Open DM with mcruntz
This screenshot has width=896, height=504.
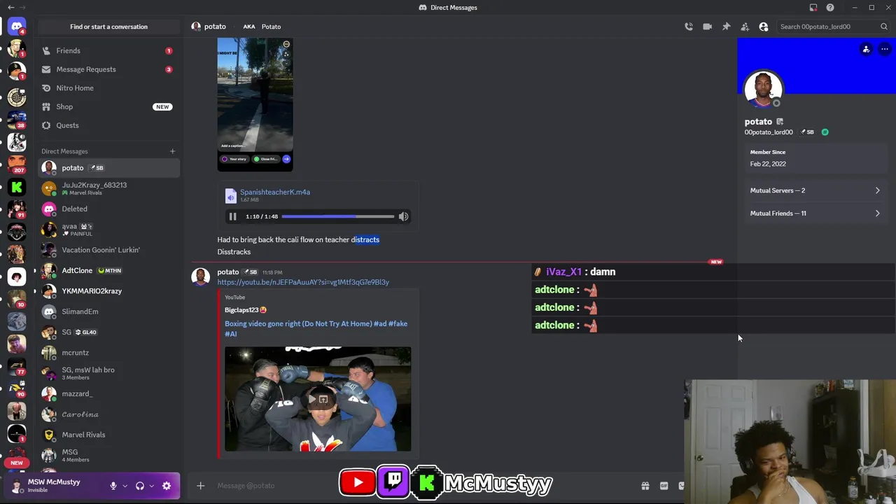108,353
